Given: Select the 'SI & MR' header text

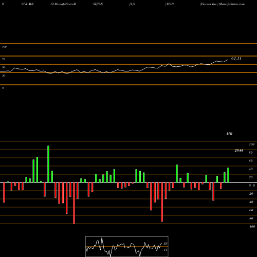Looking at the screenshot, I should pos(27,4).
